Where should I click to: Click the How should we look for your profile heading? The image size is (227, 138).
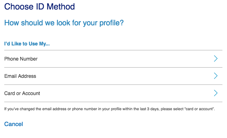coord(64,23)
